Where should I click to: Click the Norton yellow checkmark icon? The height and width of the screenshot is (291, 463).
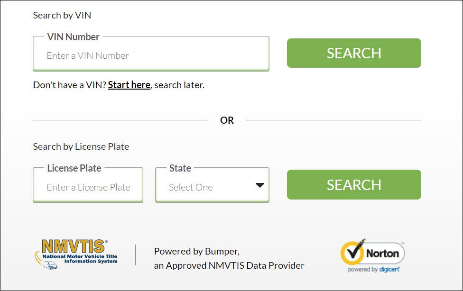point(353,253)
